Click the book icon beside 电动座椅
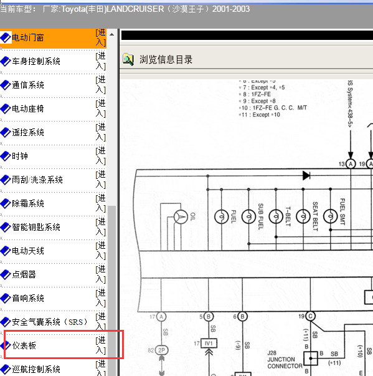This screenshot has height=376, width=373. click(6, 108)
